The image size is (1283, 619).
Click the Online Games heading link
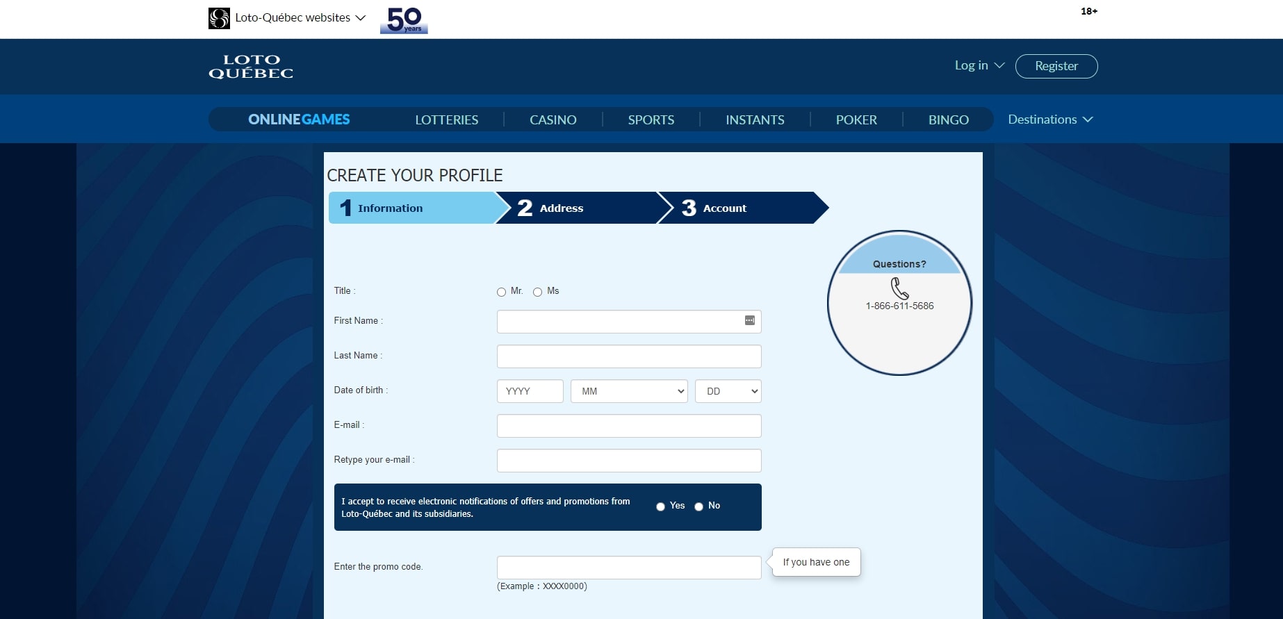[299, 119]
